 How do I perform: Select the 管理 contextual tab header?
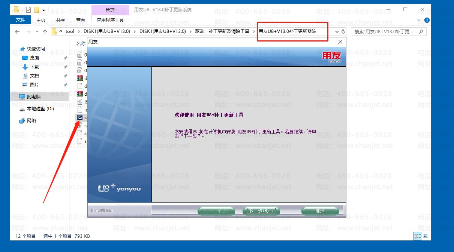110,10
